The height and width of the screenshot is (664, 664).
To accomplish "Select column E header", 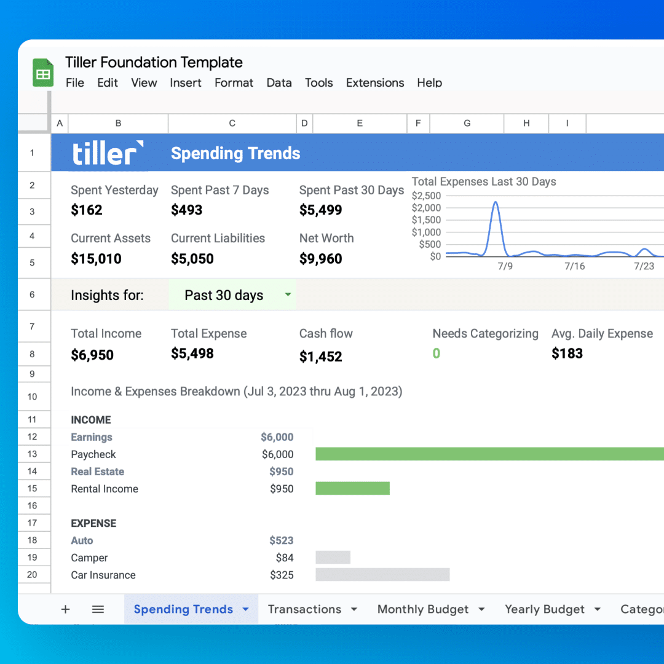I will click(x=360, y=123).
